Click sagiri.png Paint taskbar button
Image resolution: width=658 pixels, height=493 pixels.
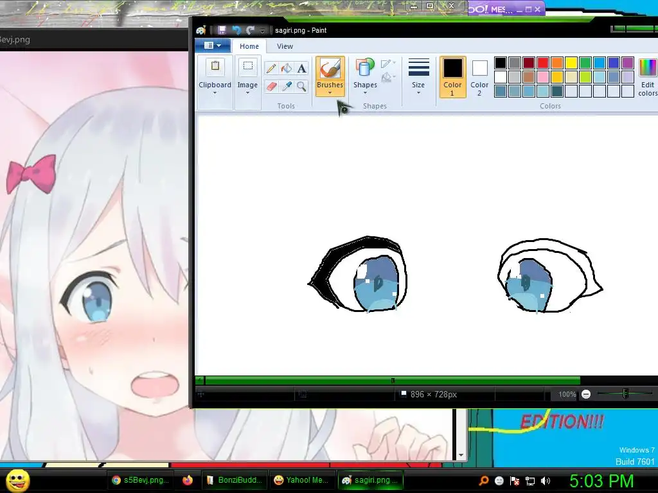[x=371, y=480]
